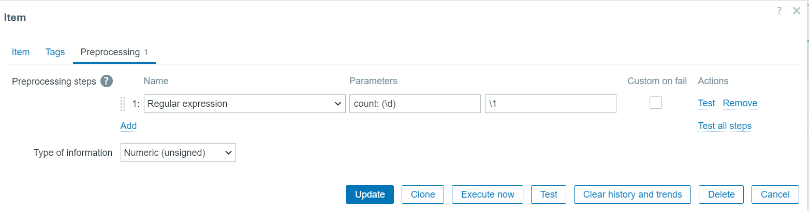
Task: Click the pattern field with count: (\d)
Action: (x=415, y=104)
